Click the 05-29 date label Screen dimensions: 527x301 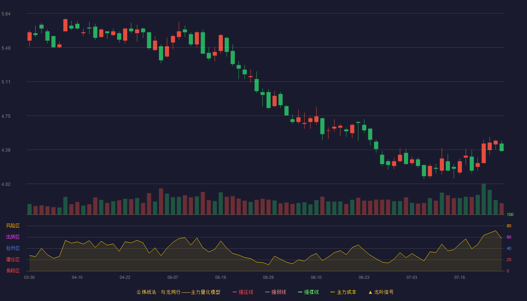pos(268,277)
